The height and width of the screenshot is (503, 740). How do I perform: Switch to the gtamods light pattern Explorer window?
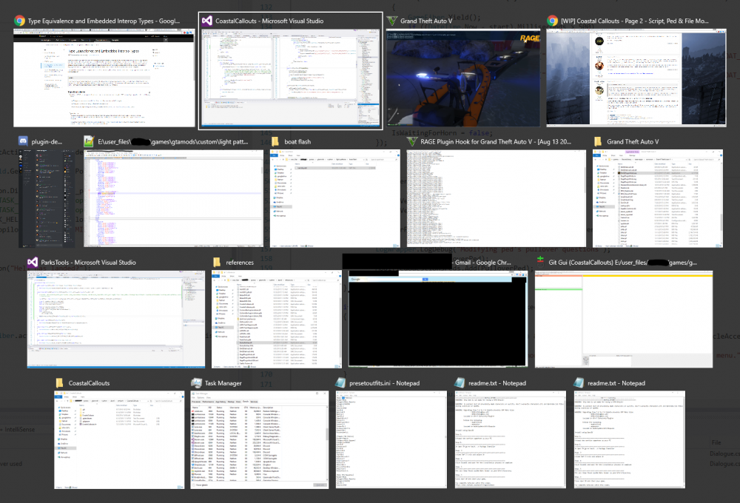[174, 198]
